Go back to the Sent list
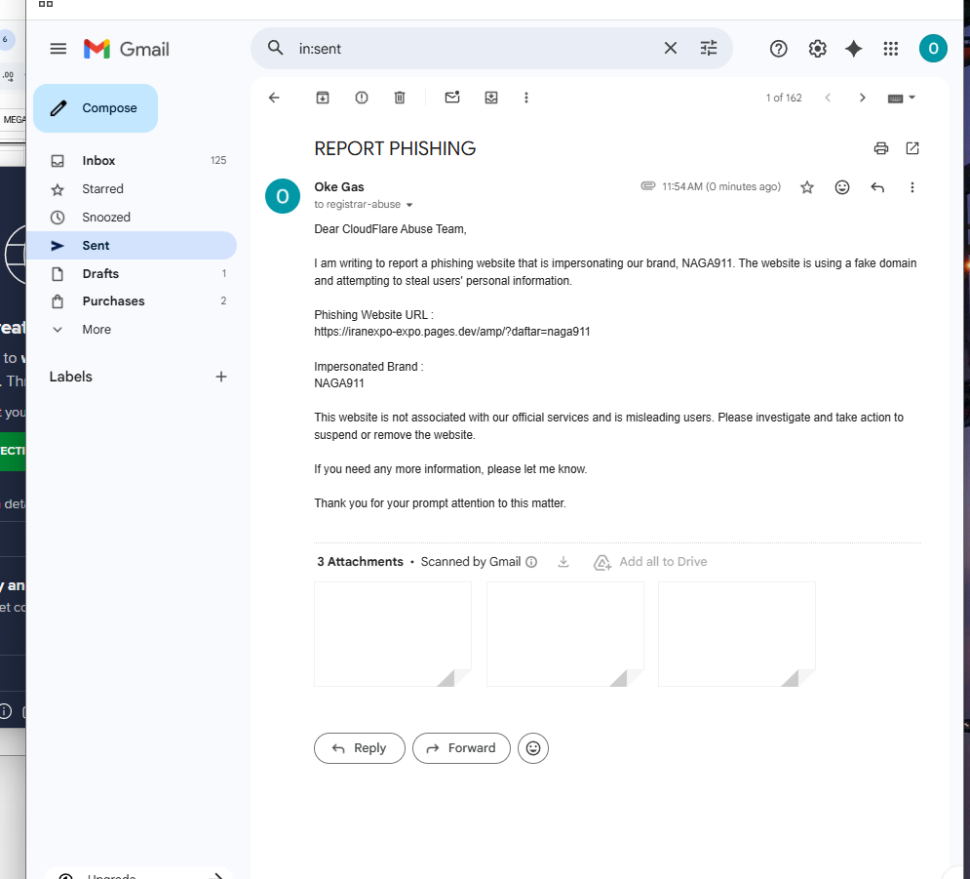This screenshot has height=879, width=970. (x=274, y=98)
